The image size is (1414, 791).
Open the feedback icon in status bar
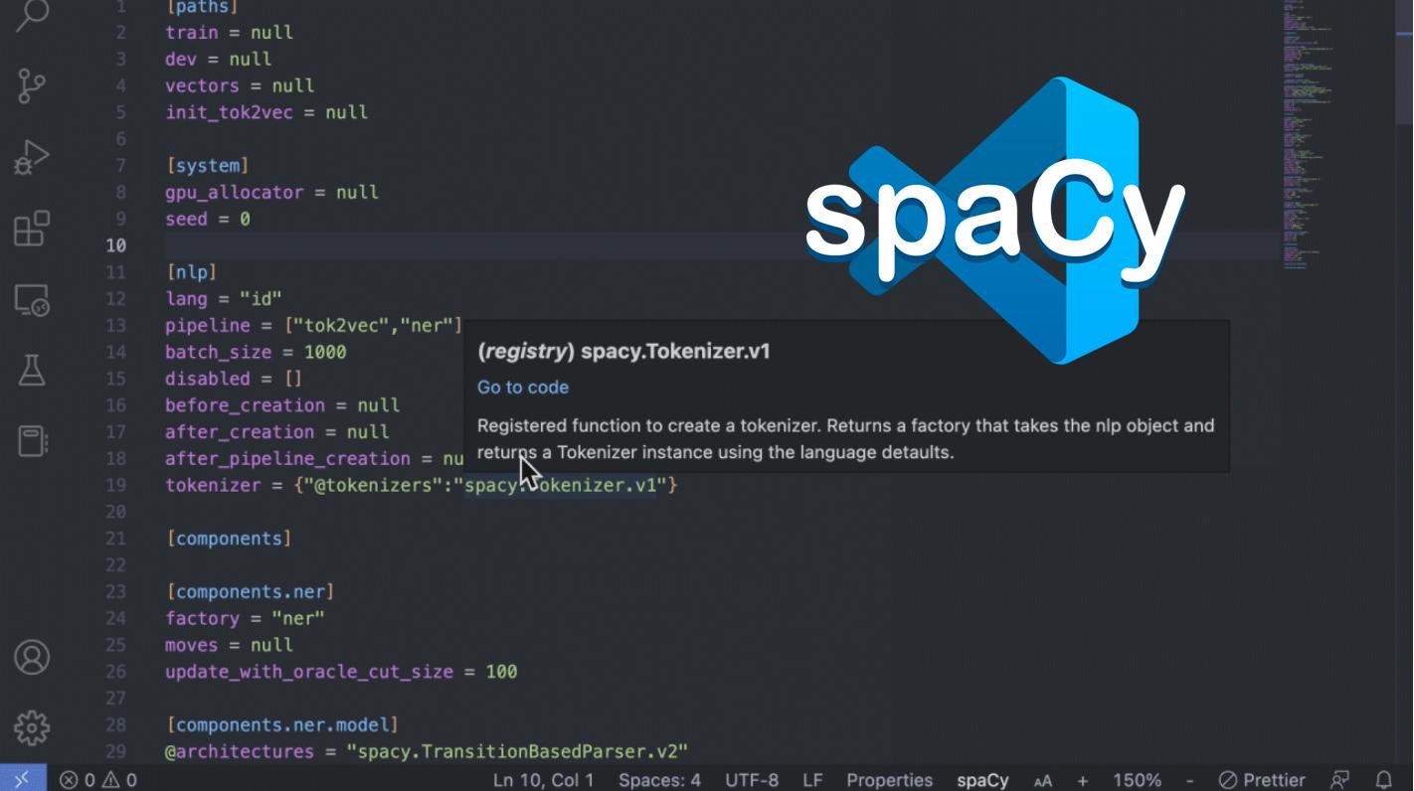coord(1340,780)
